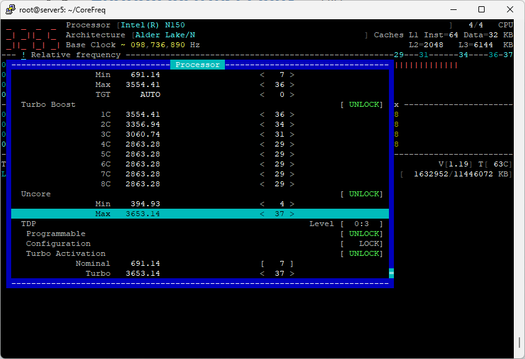Screen dimensions: 525x359
Task: Change the 2C turbo ratio 34
Action: [x=277, y=124]
